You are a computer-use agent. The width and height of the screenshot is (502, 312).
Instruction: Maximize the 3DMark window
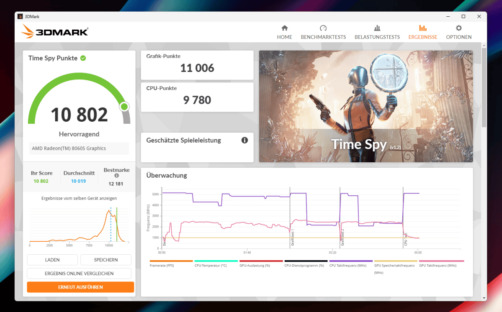pos(463,16)
